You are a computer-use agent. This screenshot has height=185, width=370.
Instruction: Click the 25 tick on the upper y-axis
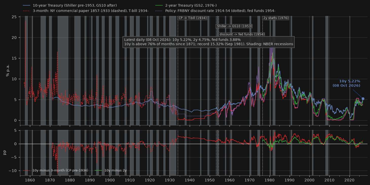(14, 17)
